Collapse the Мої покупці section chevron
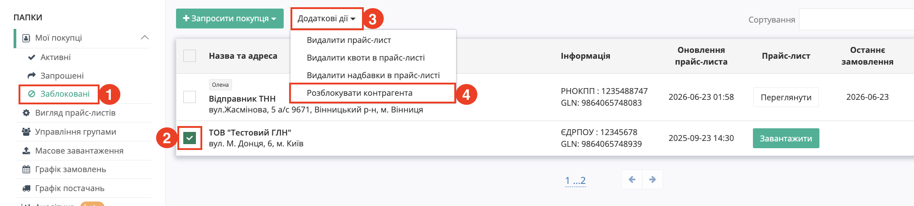914x206 pixels. tap(145, 37)
